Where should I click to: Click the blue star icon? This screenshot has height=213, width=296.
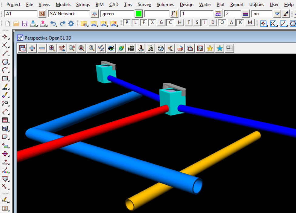coord(219,48)
